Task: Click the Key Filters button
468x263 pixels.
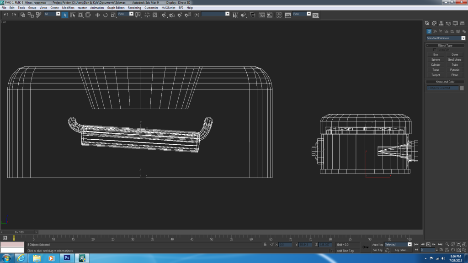Action: [x=401, y=250]
